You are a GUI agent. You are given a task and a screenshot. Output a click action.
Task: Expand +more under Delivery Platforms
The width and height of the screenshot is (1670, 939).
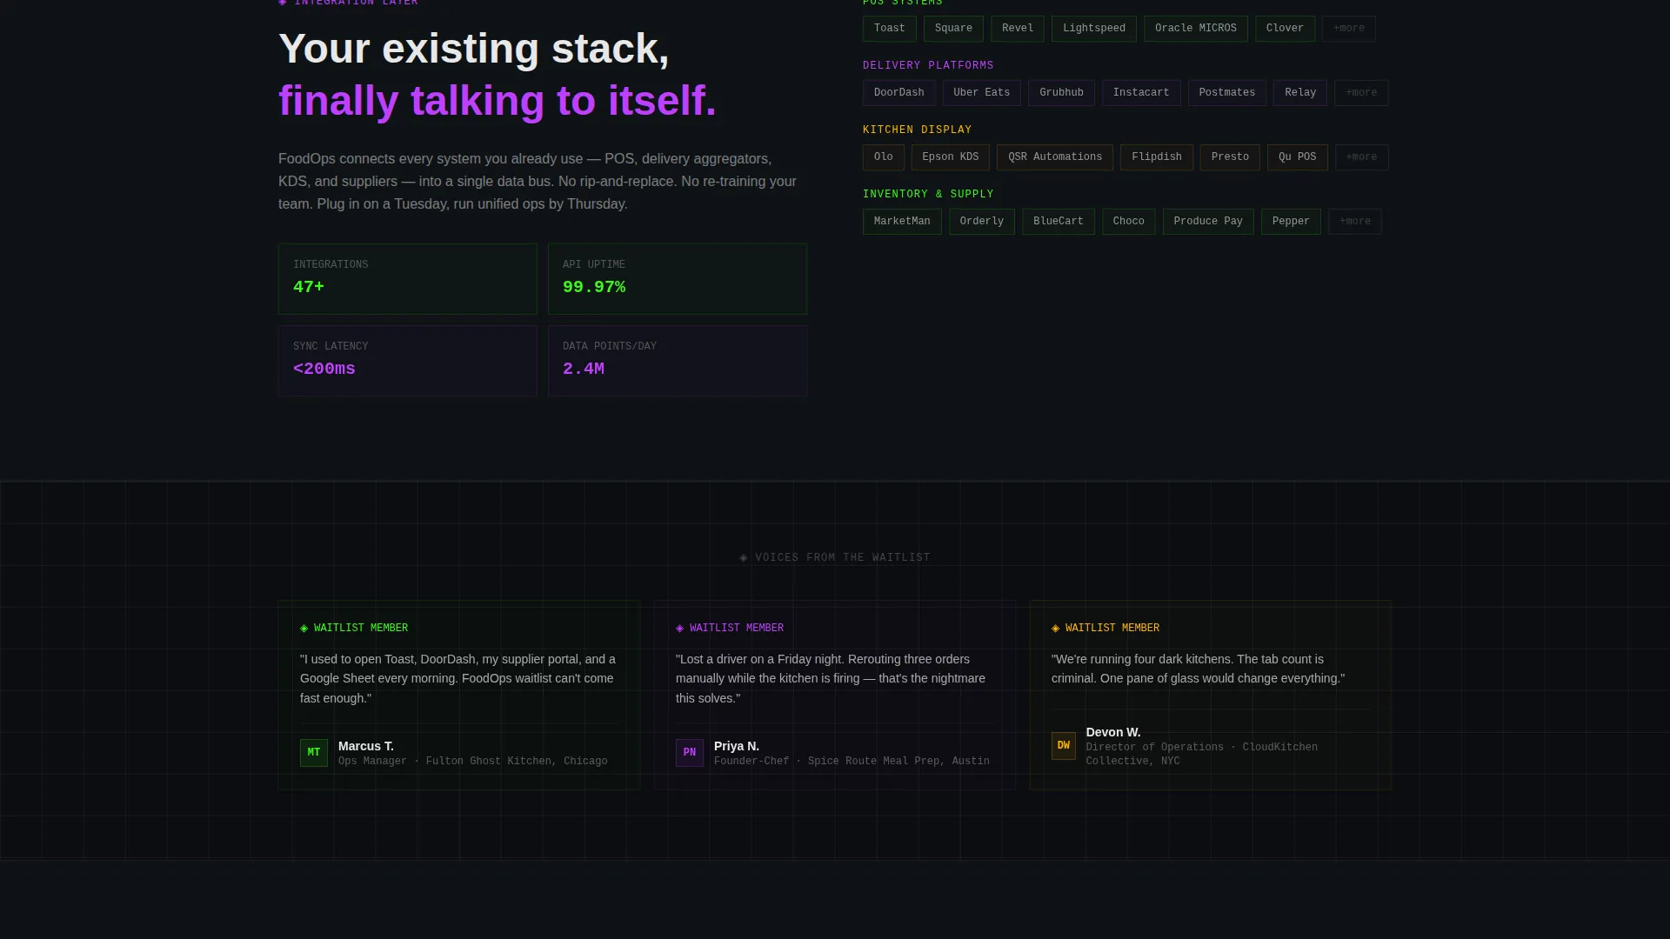[1361, 93]
